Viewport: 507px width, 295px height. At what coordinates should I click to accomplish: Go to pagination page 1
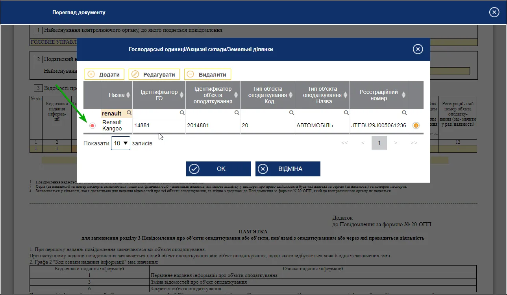(379, 143)
